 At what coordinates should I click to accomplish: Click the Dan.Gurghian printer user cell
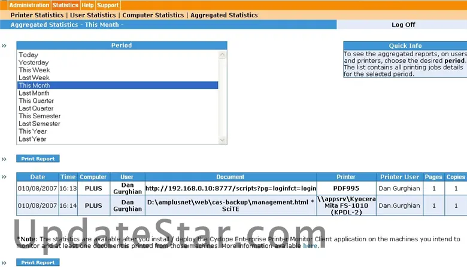[399, 205]
